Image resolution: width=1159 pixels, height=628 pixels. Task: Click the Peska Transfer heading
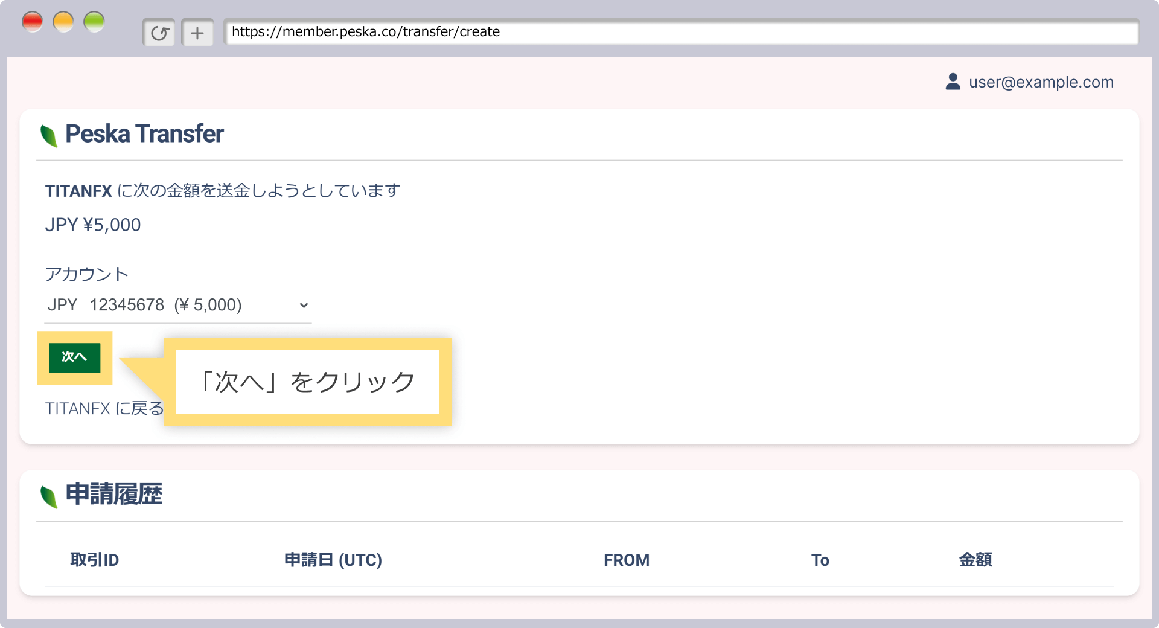(x=144, y=134)
